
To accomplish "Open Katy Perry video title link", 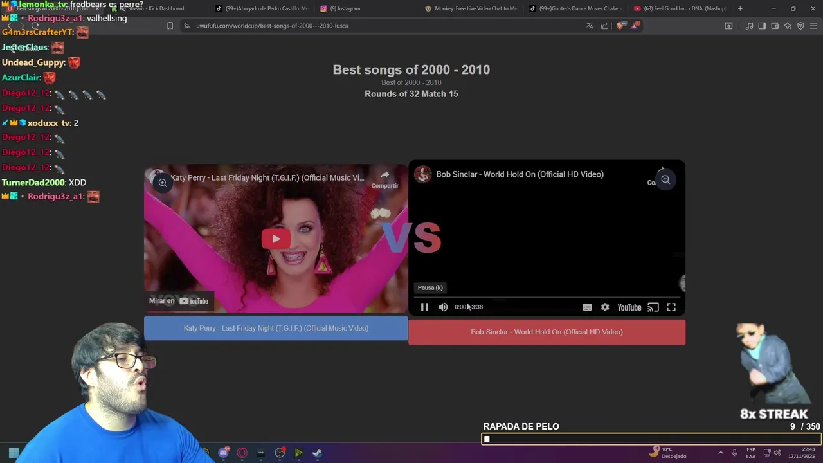I will click(267, 178).
